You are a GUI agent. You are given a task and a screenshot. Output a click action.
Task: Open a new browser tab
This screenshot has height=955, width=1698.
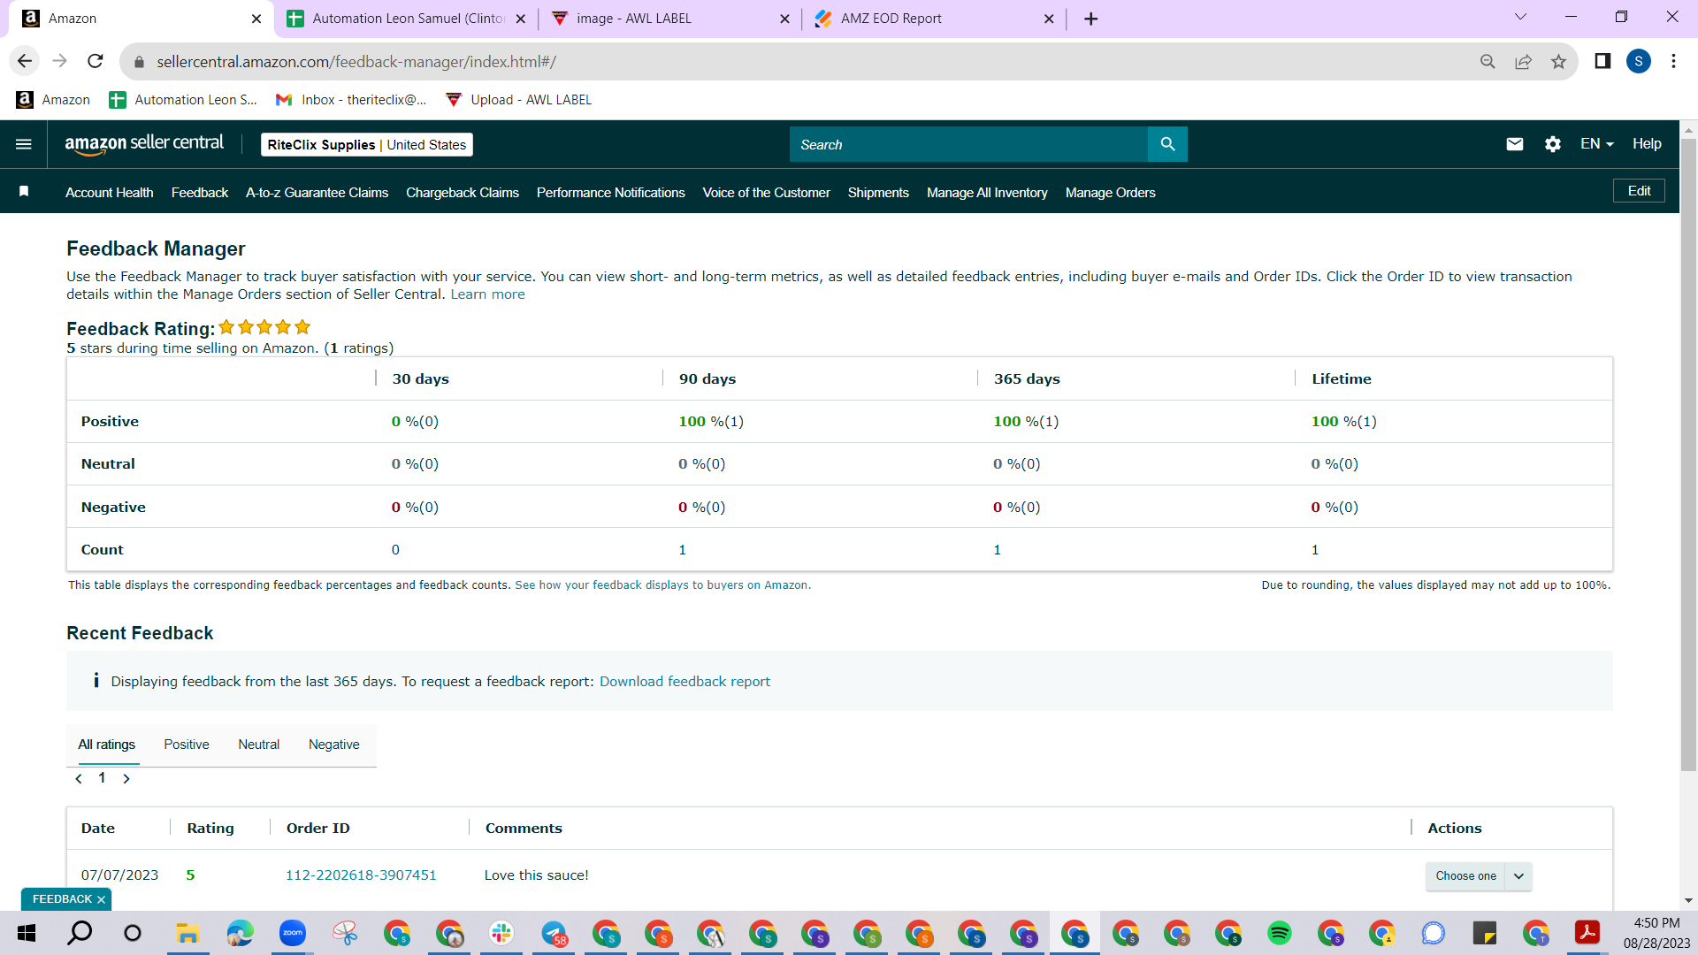1091,19
